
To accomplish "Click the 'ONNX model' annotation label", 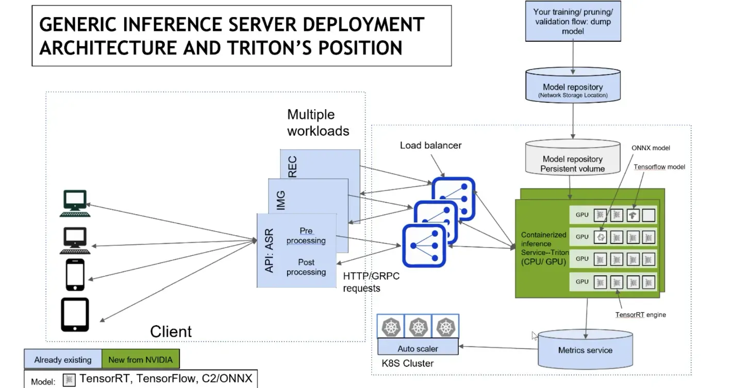I will tap(651, 148).
